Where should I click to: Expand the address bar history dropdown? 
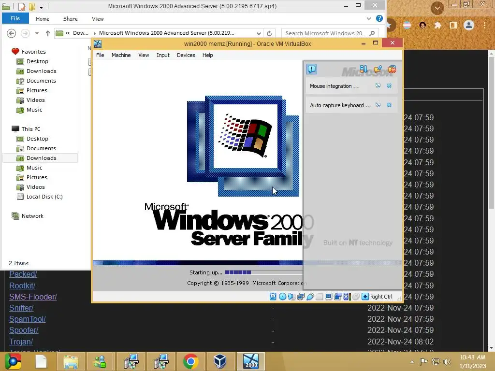[259, 33]
